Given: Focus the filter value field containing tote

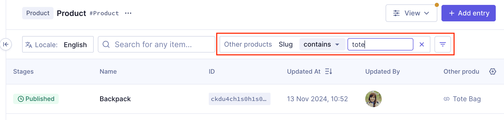Looking at the screenshot, I should tap(380, 44).
